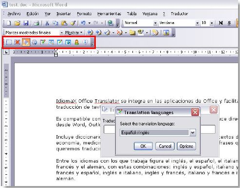Image resolution: width=240 pixels, height=188 pixels.
Task: Click the translator user profile icon
Action: click(77, 42)
